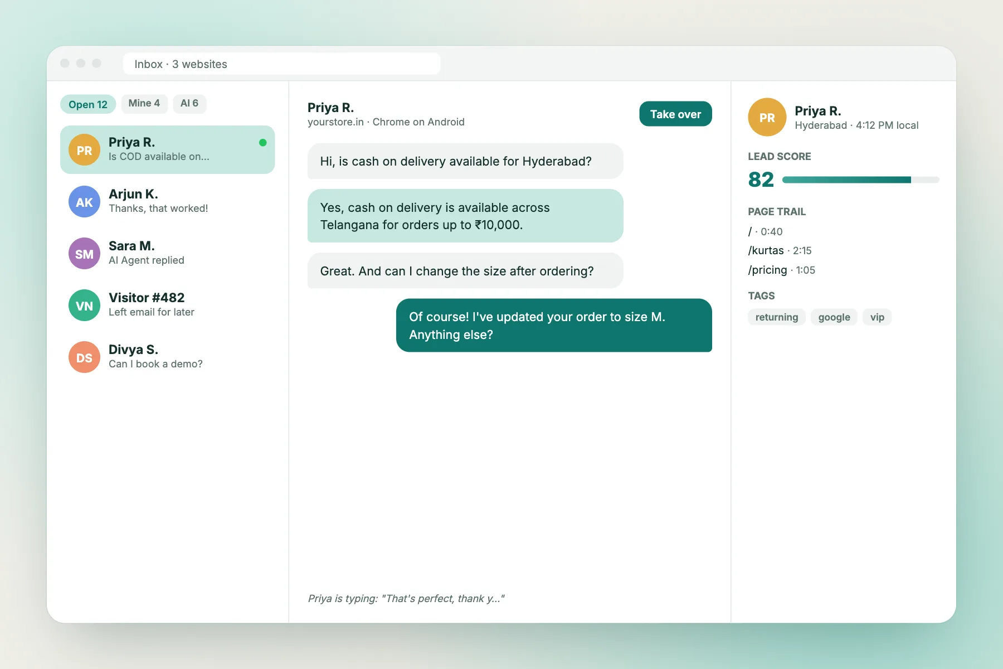1003x669 pixels.
Task: Open the Visitor #482 conversation
Action: [x=167, y=305]
